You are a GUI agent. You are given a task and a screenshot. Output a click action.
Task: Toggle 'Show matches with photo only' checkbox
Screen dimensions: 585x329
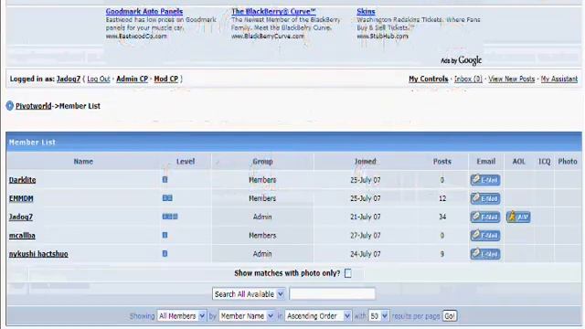tap(348, 273)
